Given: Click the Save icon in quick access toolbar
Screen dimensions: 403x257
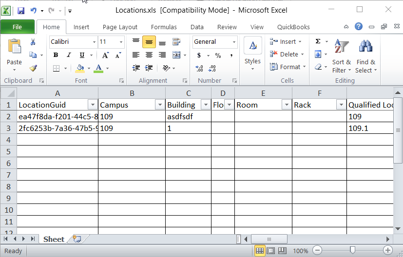Looking at the screenshot, I should (21, 11).
